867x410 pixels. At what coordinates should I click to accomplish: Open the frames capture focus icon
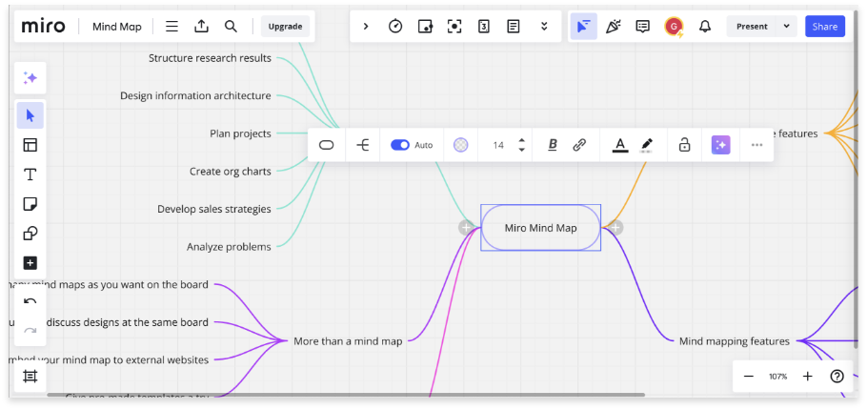click(454, 26)
